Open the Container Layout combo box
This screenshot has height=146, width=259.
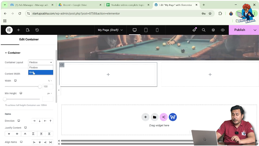click(x=41, y=62)
